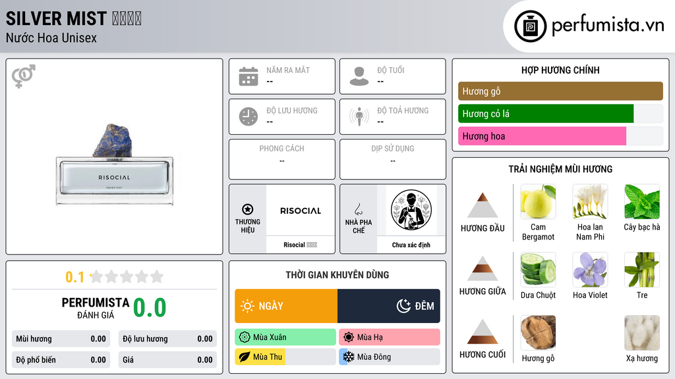The width and height of the screenshot is (675, 379).
Task: Click the unisex gender symbol icon
Action: 24,76
